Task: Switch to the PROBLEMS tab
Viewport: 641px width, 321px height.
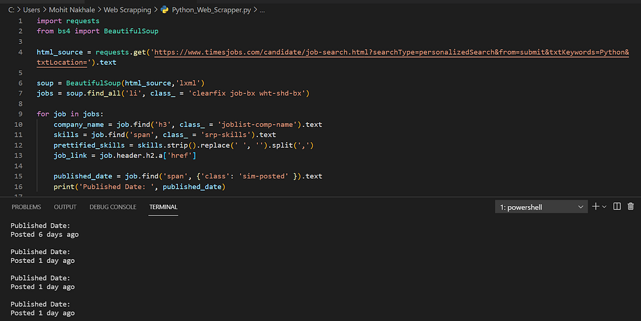Action: (x=26, y=207)
